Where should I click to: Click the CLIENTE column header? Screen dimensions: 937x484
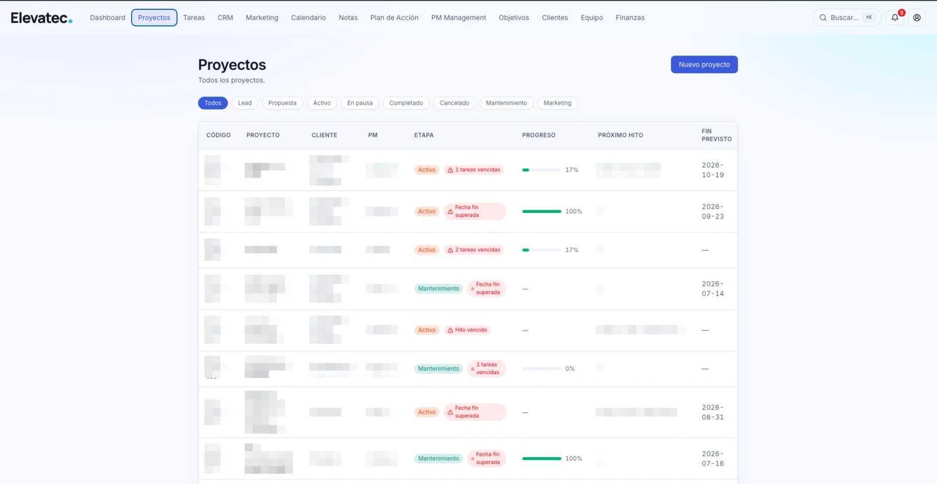pos(324,135)
